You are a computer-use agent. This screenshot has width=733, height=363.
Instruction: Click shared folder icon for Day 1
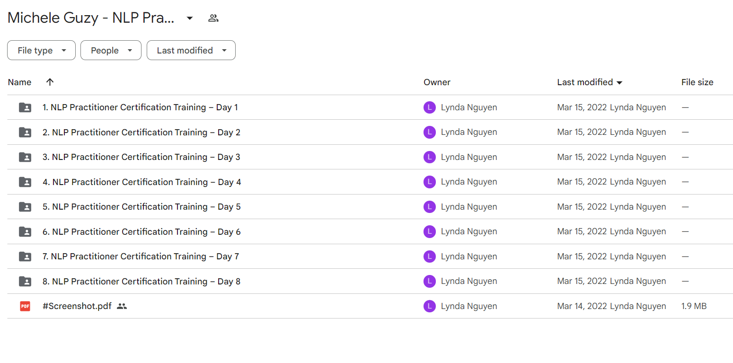coord(25,107)
